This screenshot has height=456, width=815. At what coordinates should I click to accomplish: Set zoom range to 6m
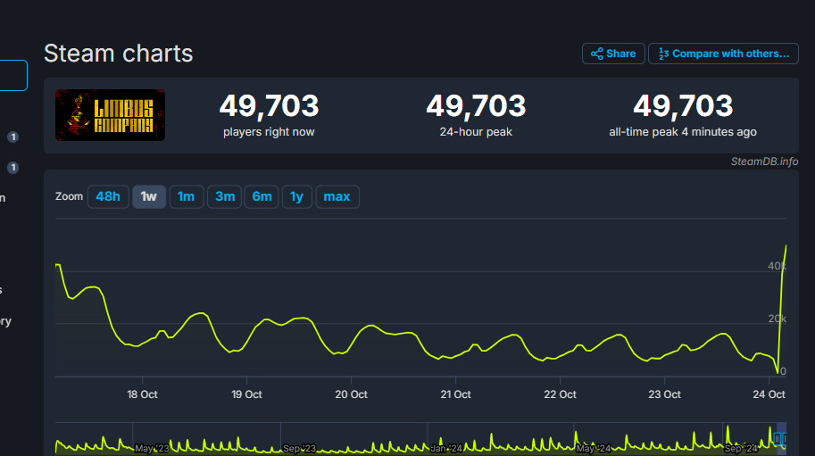[262, 197]
